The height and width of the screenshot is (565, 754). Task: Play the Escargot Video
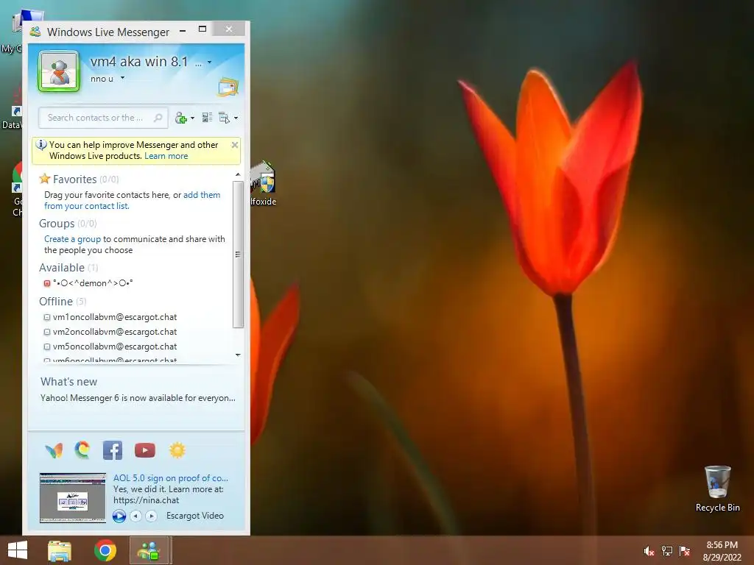[119, 516]
